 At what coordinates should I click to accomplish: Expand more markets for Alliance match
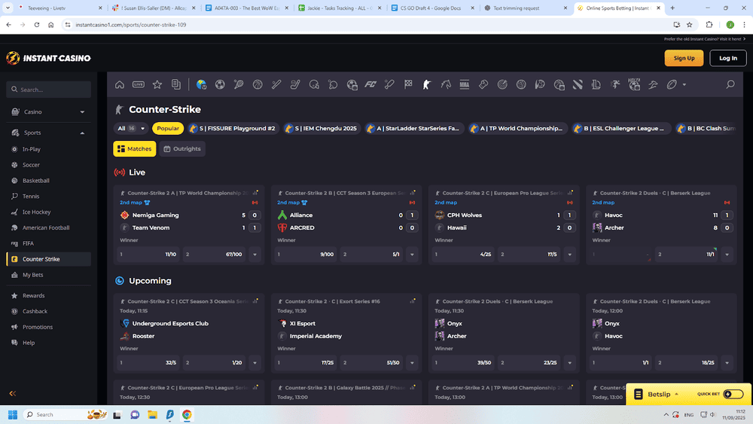pos(412,255)
